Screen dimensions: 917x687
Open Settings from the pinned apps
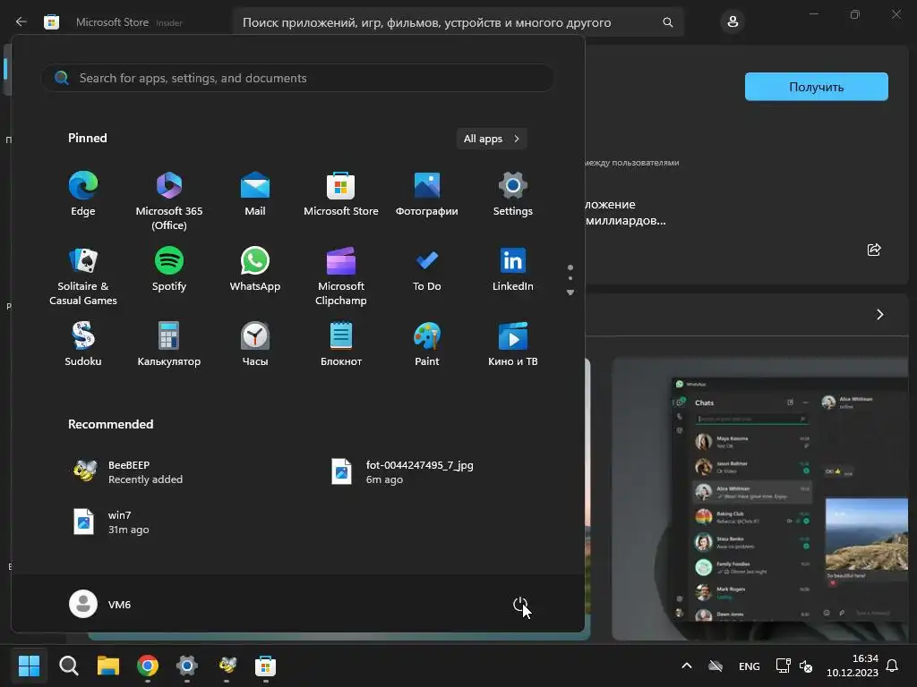(x=513, y=194)
